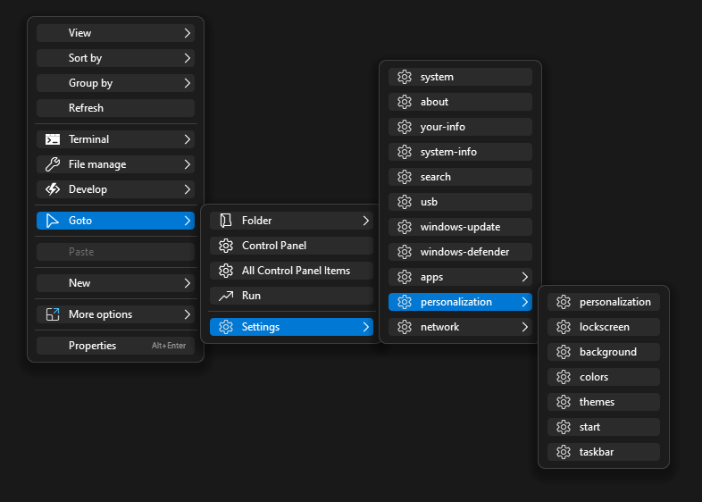This screenshot has height=502, width=702.
Task: Choose the Properties menu entry
Action: tap(115, 346)
